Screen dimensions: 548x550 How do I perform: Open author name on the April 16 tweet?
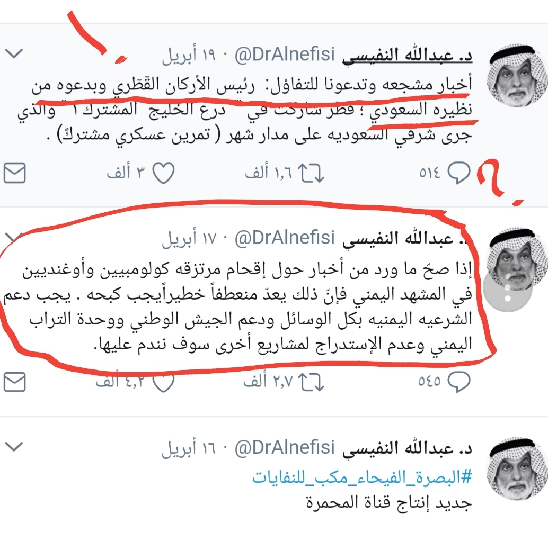click(407, 449)
